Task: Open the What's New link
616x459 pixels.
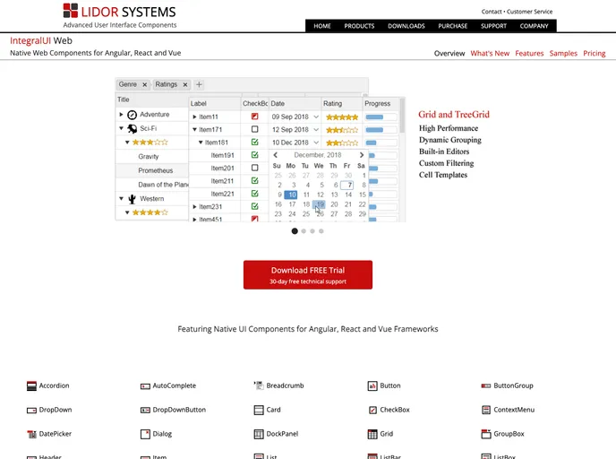Action: coord(490,54)
